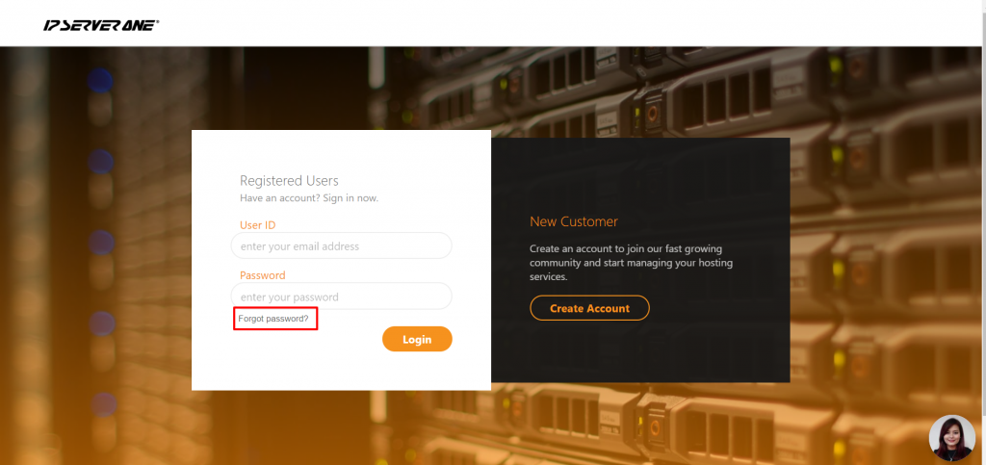The width and height of the screenshot is (986, 465).
Task: Click the IP ServerOne logo
Action: (101, 25)
